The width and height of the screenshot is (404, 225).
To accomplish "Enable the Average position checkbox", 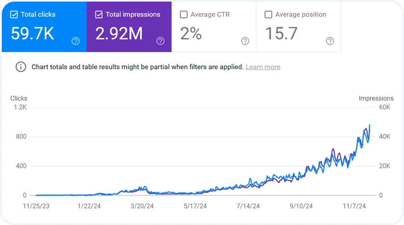I will coord(268,15).
